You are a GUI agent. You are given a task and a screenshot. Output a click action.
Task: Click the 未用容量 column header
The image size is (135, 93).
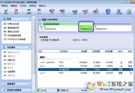click(107, 51)
